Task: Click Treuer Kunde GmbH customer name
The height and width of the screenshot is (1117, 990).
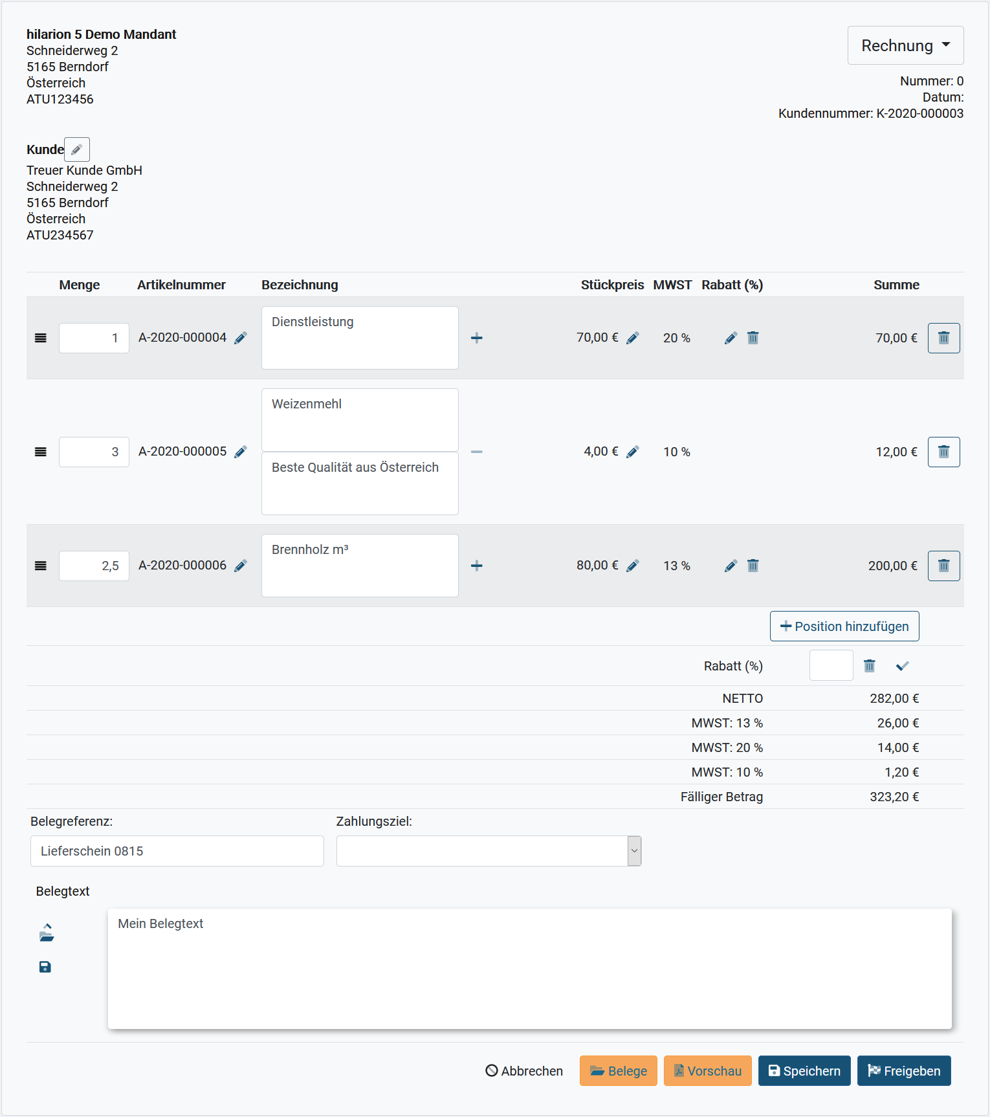Action: pyautogui.click(x=84, y=170)
